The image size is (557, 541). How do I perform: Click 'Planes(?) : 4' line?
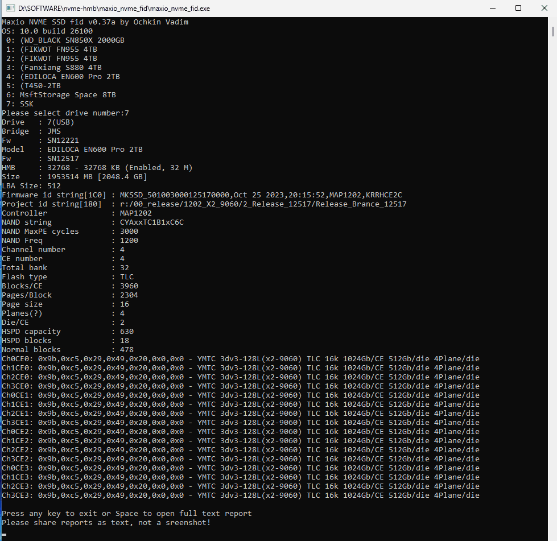[63, 313]
